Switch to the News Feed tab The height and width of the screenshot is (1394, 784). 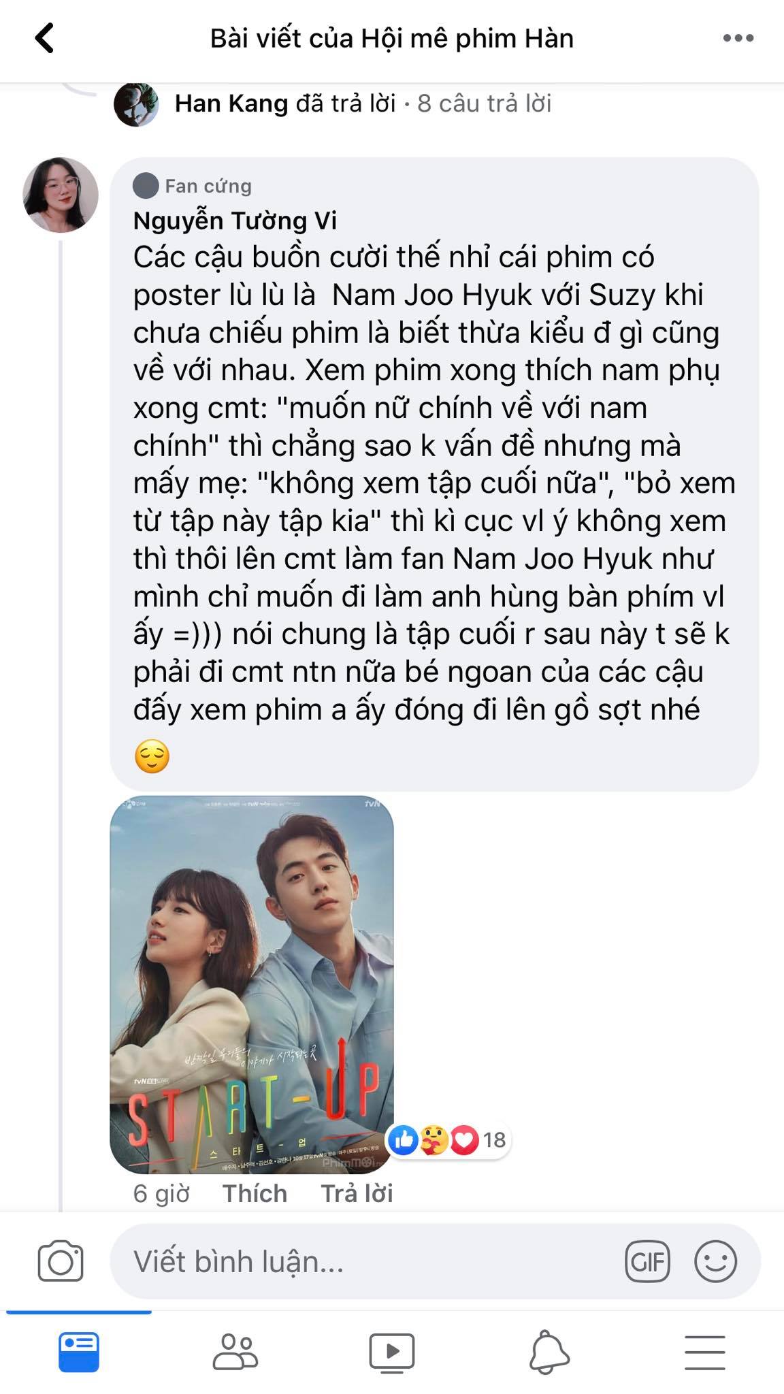coord(79,1352)
